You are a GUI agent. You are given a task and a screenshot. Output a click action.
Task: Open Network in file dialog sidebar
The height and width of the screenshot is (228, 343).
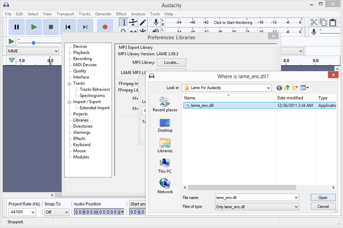(165, 186)
